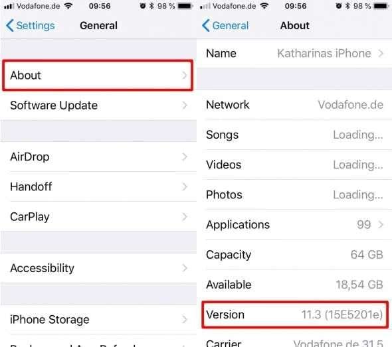This screenshot has height=347, width=392.
Task: Tap the back chevron next to General
Action: (x=206, y=25)
